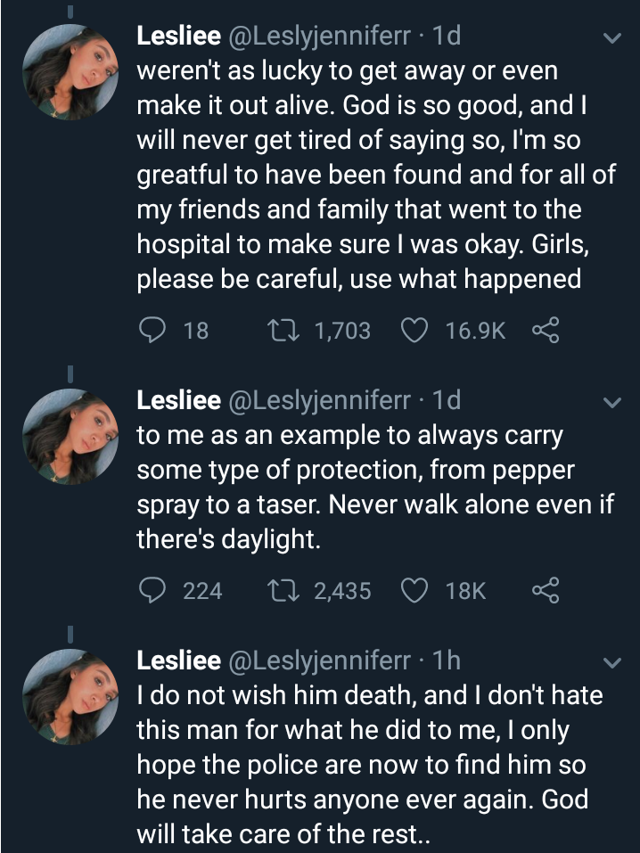Like the tweet with 18K likes
640x853 pixels.
click(x=414, y=590)
